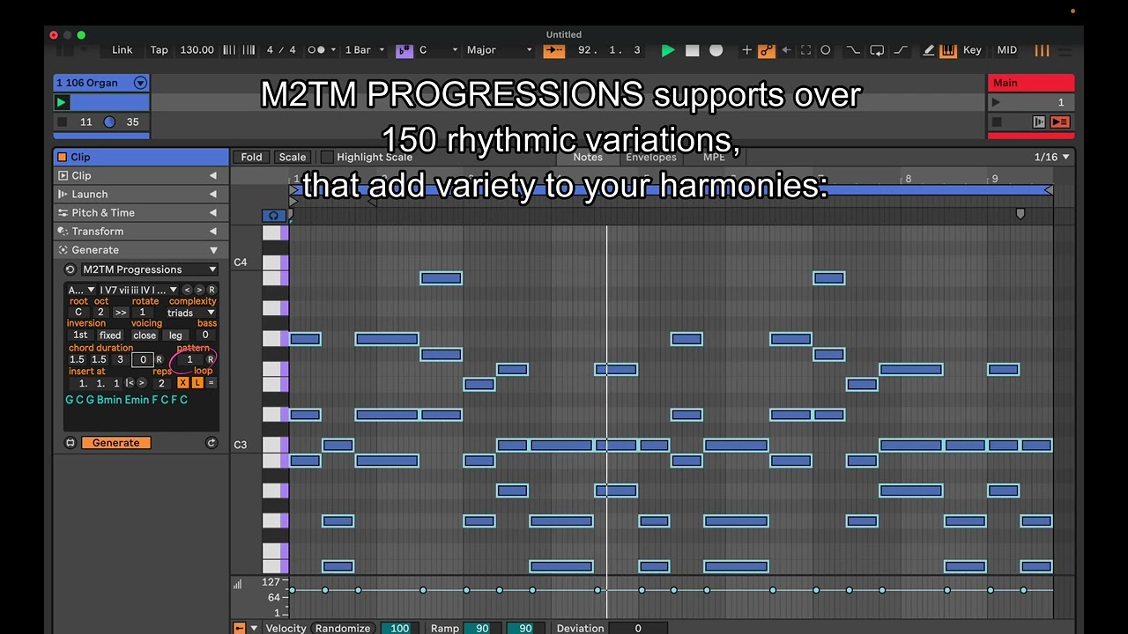This screenshot has width=1128, height=634.
Task: Click the regenerate circular arrow icon
Action: pos(211,443)
